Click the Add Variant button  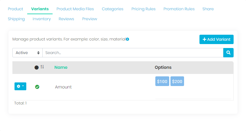click(216, 39)
